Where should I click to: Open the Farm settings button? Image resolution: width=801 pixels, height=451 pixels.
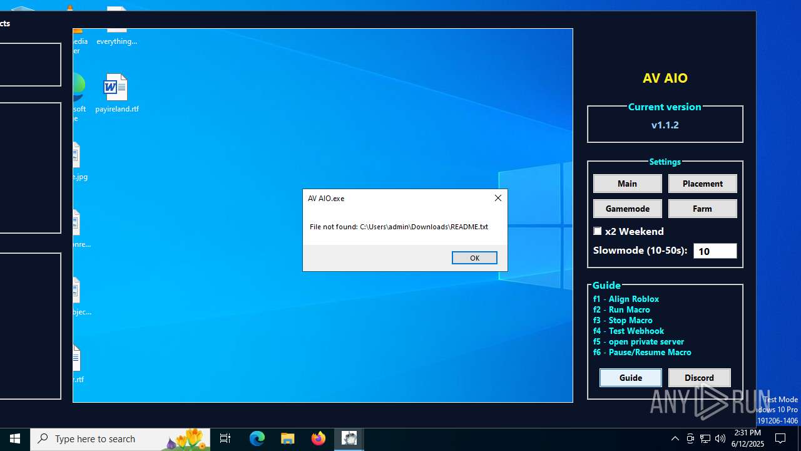pyautogui.click(x=702, y=209)
